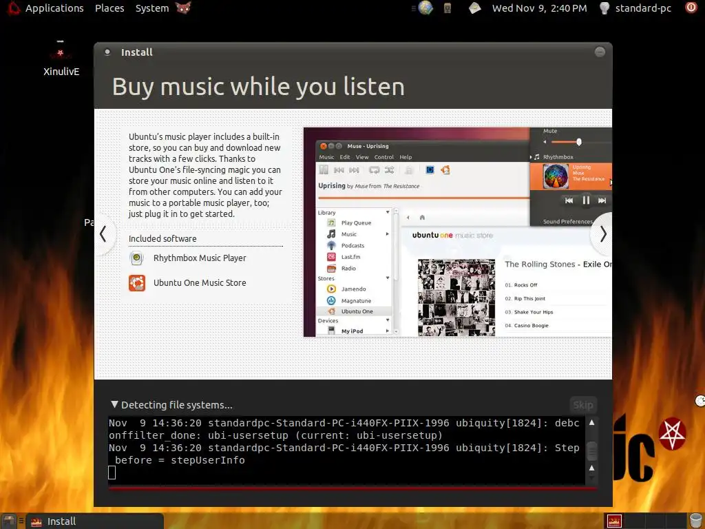The width and height of the screenshot is (705, 529).
Task: Click the sound menu pause button in slideshow
Action: pos(586,200)
